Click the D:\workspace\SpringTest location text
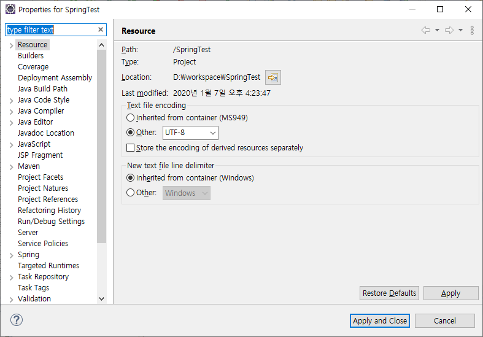Viewport: 483px width, 337px height. point(217,77)
